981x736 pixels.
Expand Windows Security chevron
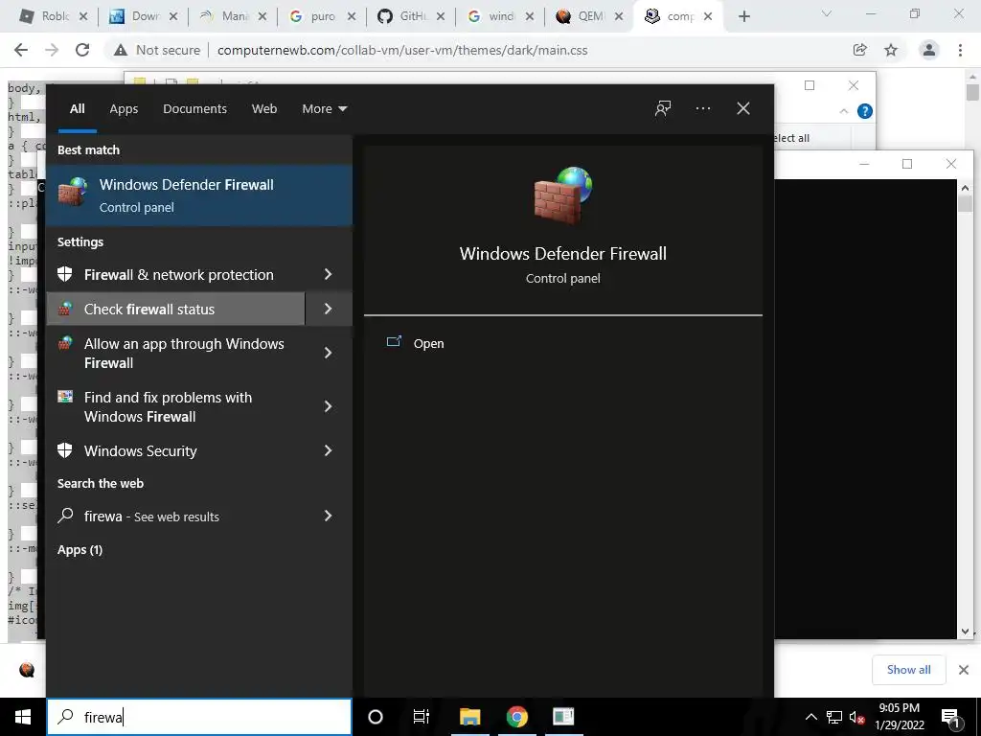coord(328,450)
